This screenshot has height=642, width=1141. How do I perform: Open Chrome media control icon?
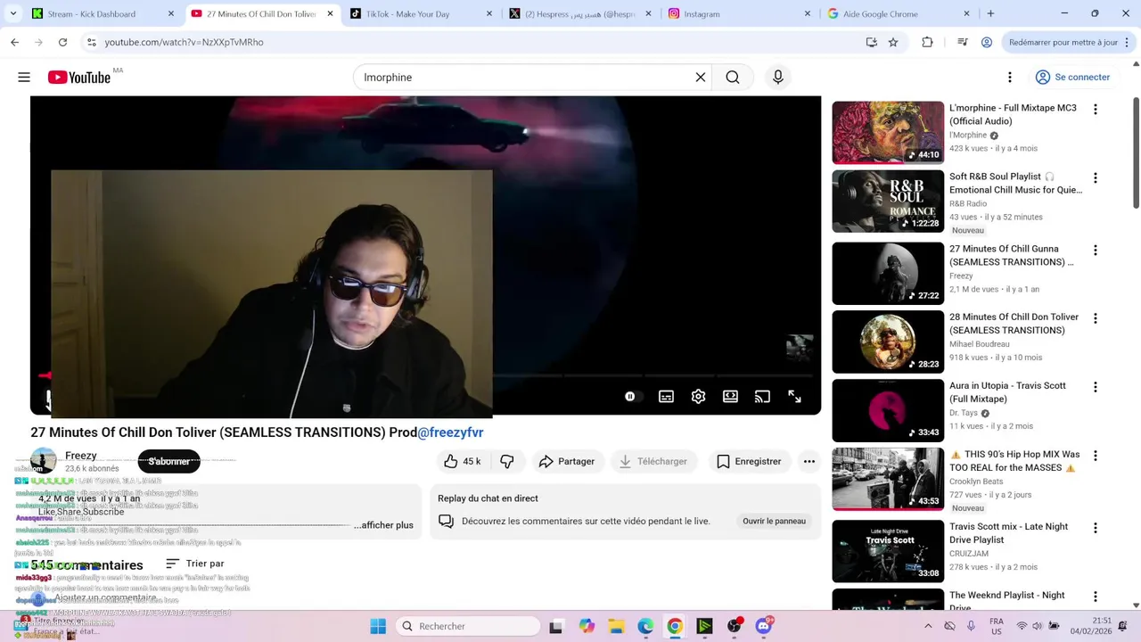click(x=963, y=42)
